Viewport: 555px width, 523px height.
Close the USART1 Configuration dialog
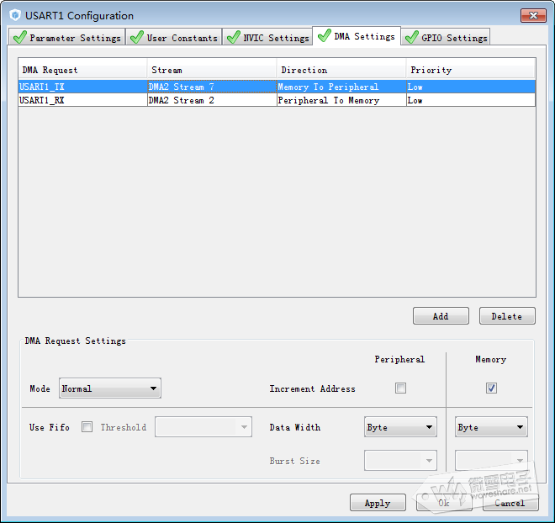pyautogui.click(x=532, y=15)
